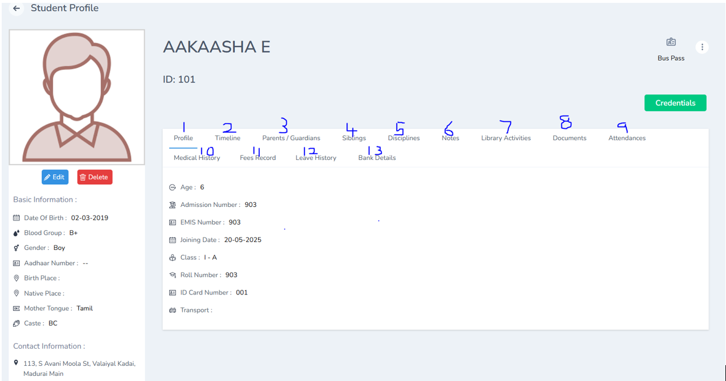726x381 pixels.
Task: Select the Documents tab
Action: (569, 137)
